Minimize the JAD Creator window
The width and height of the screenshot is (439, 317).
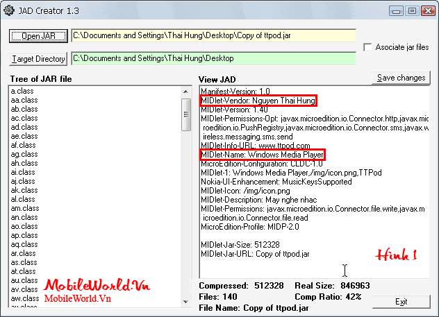pyautogui.click(x=396, y=10)
